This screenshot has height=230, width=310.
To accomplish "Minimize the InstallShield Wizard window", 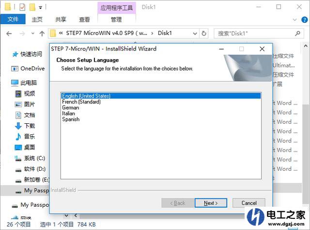I will tap(221, 49).
